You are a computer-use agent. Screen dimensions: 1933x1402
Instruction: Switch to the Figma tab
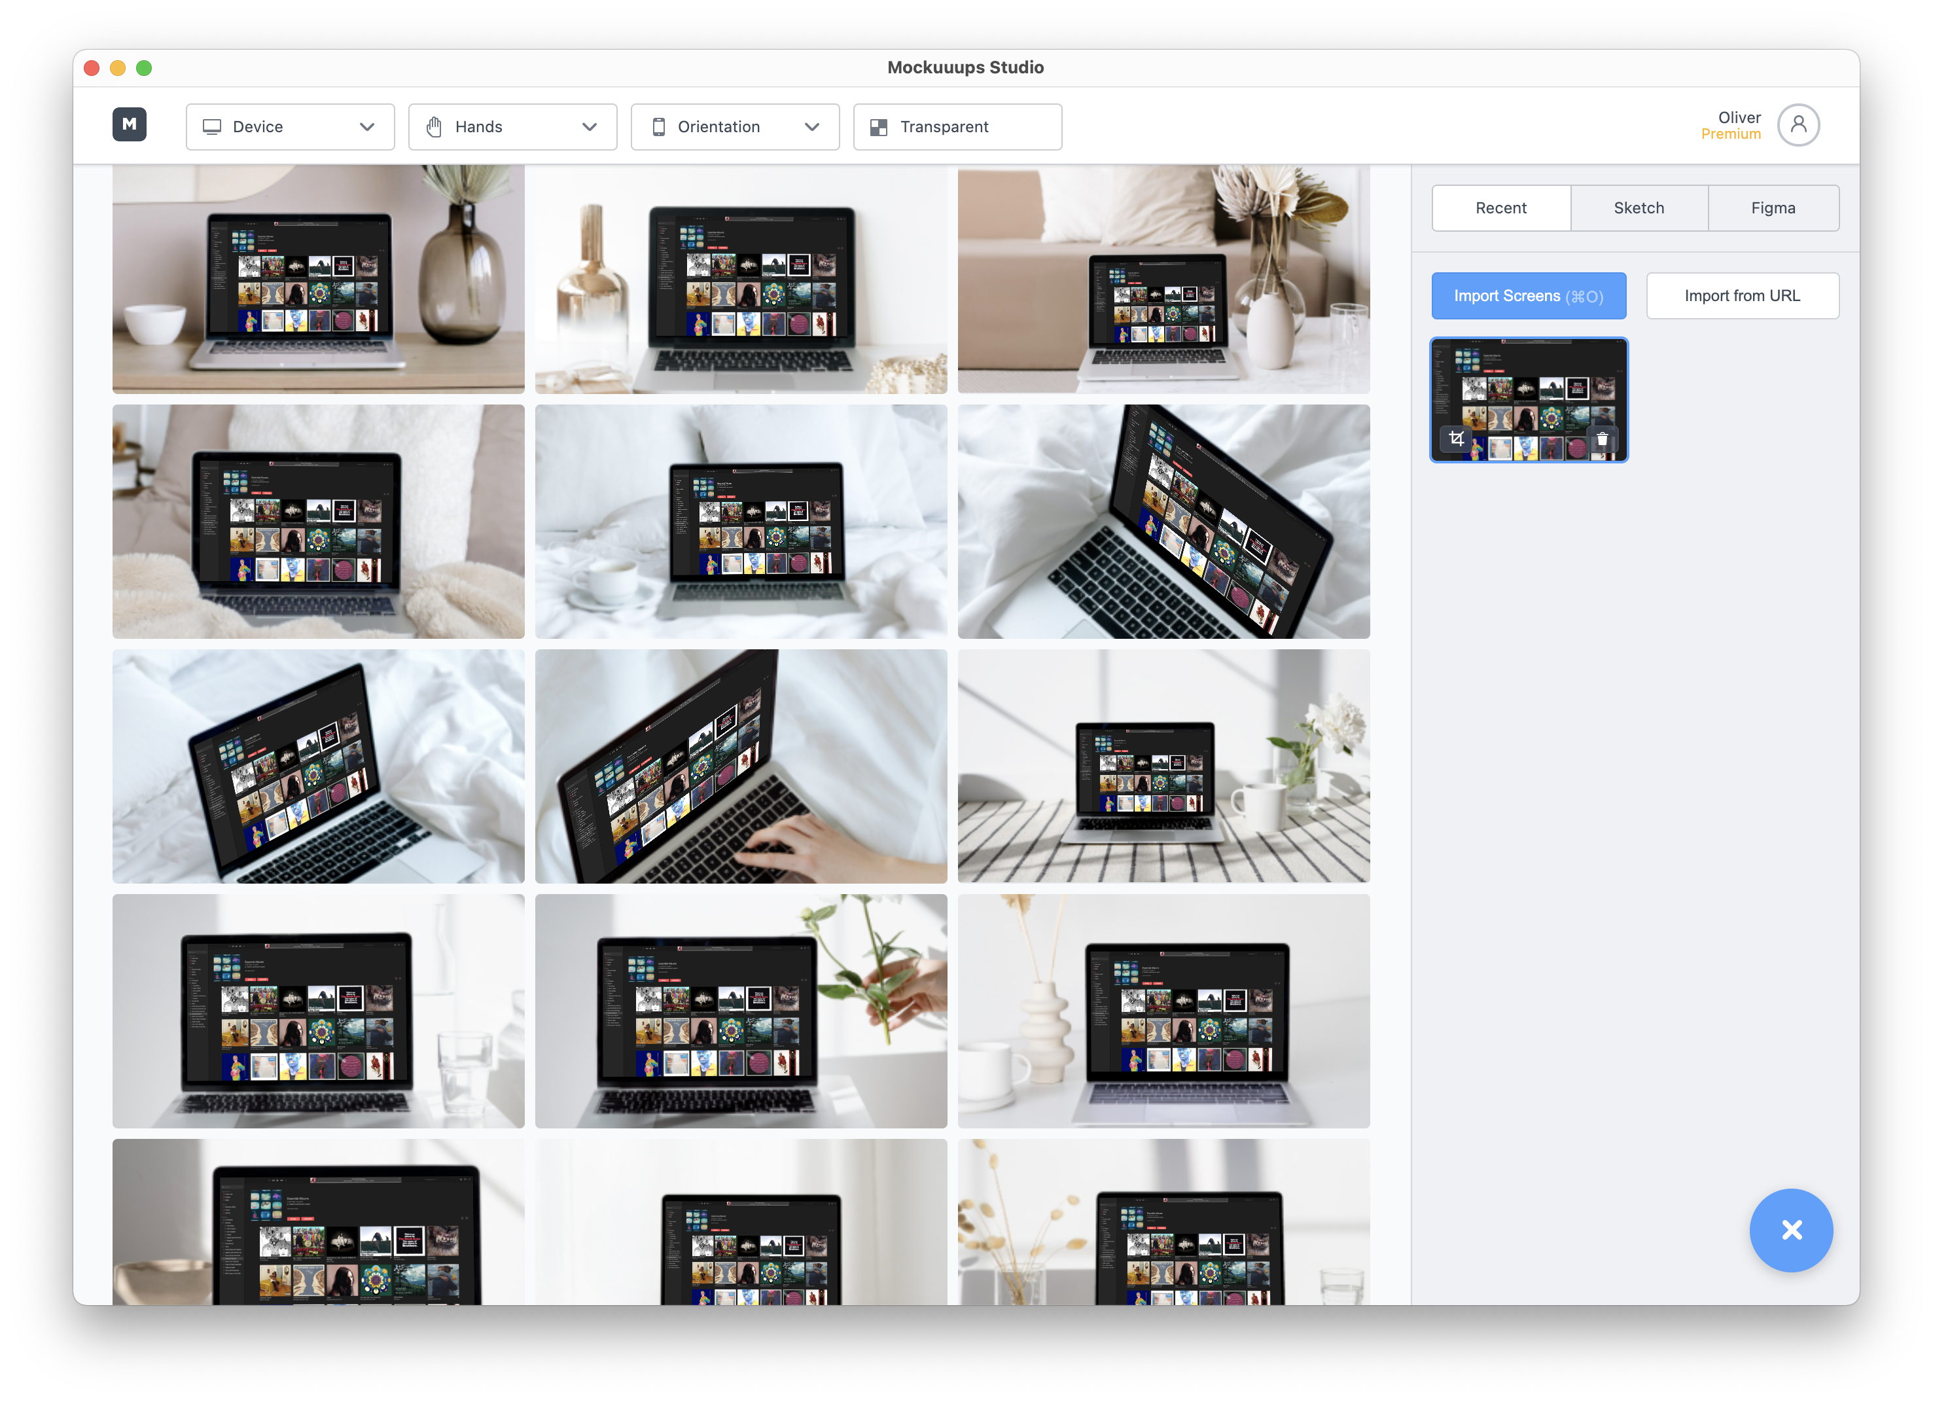[x=1773, y=208]
